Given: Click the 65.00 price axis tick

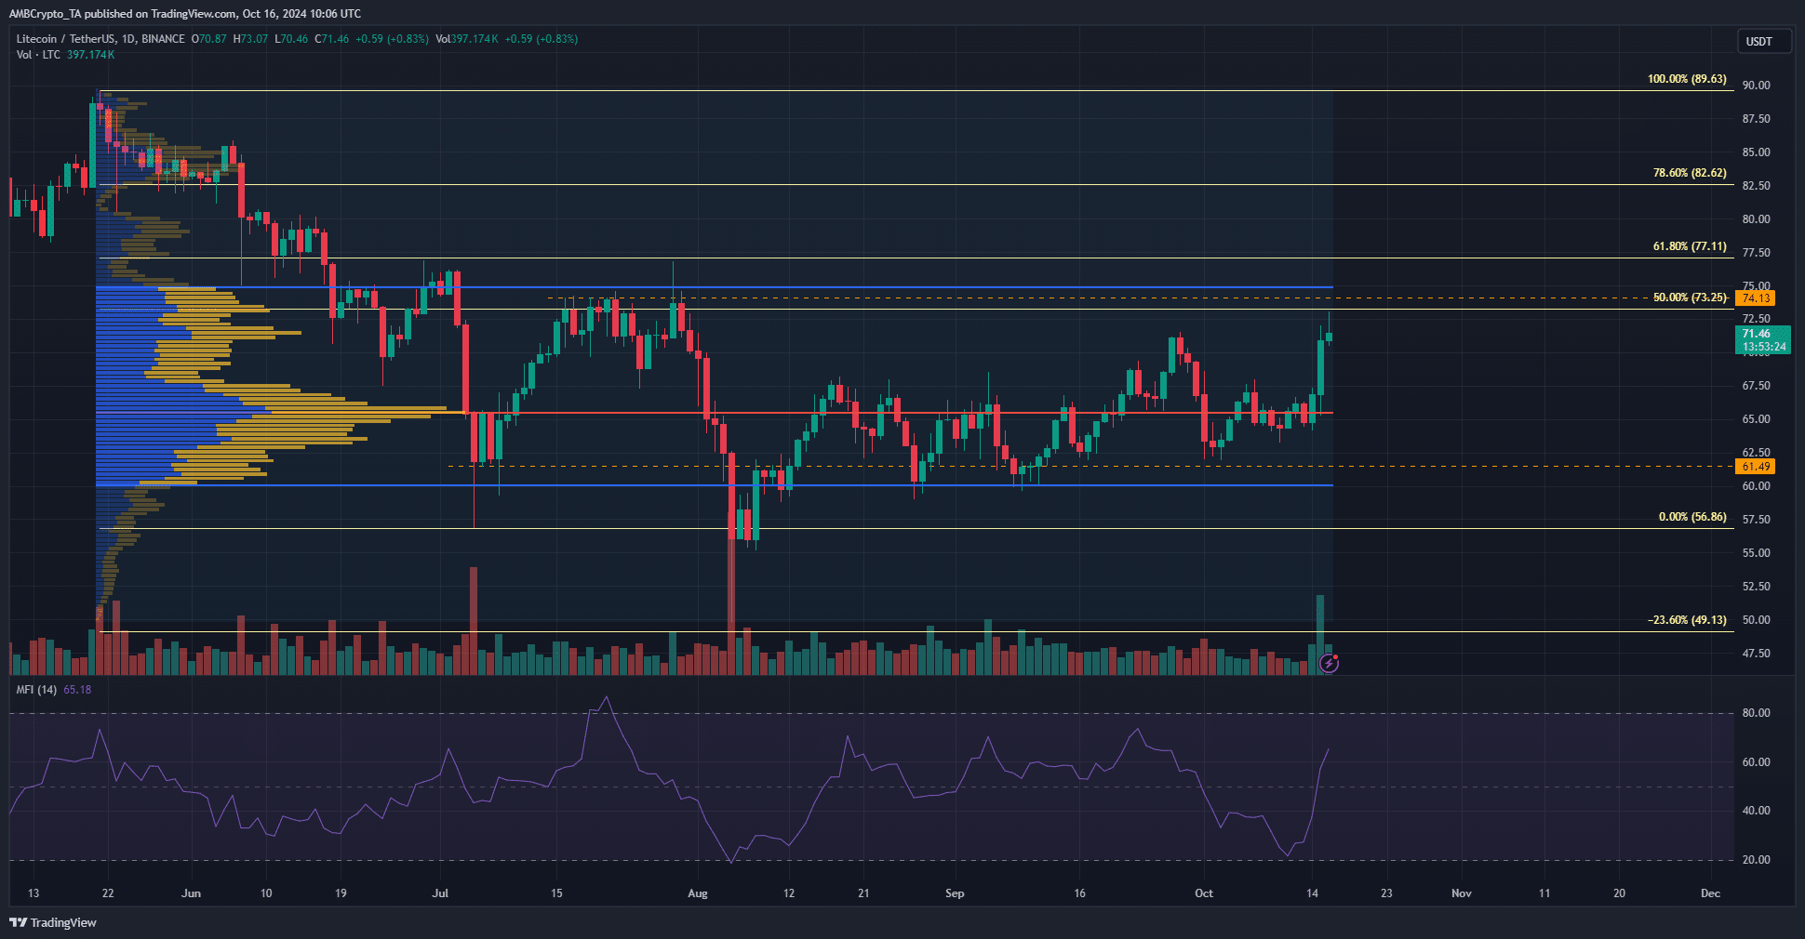Looking at the screenshot, I should pyautogui.click(x=1757, y=419).
